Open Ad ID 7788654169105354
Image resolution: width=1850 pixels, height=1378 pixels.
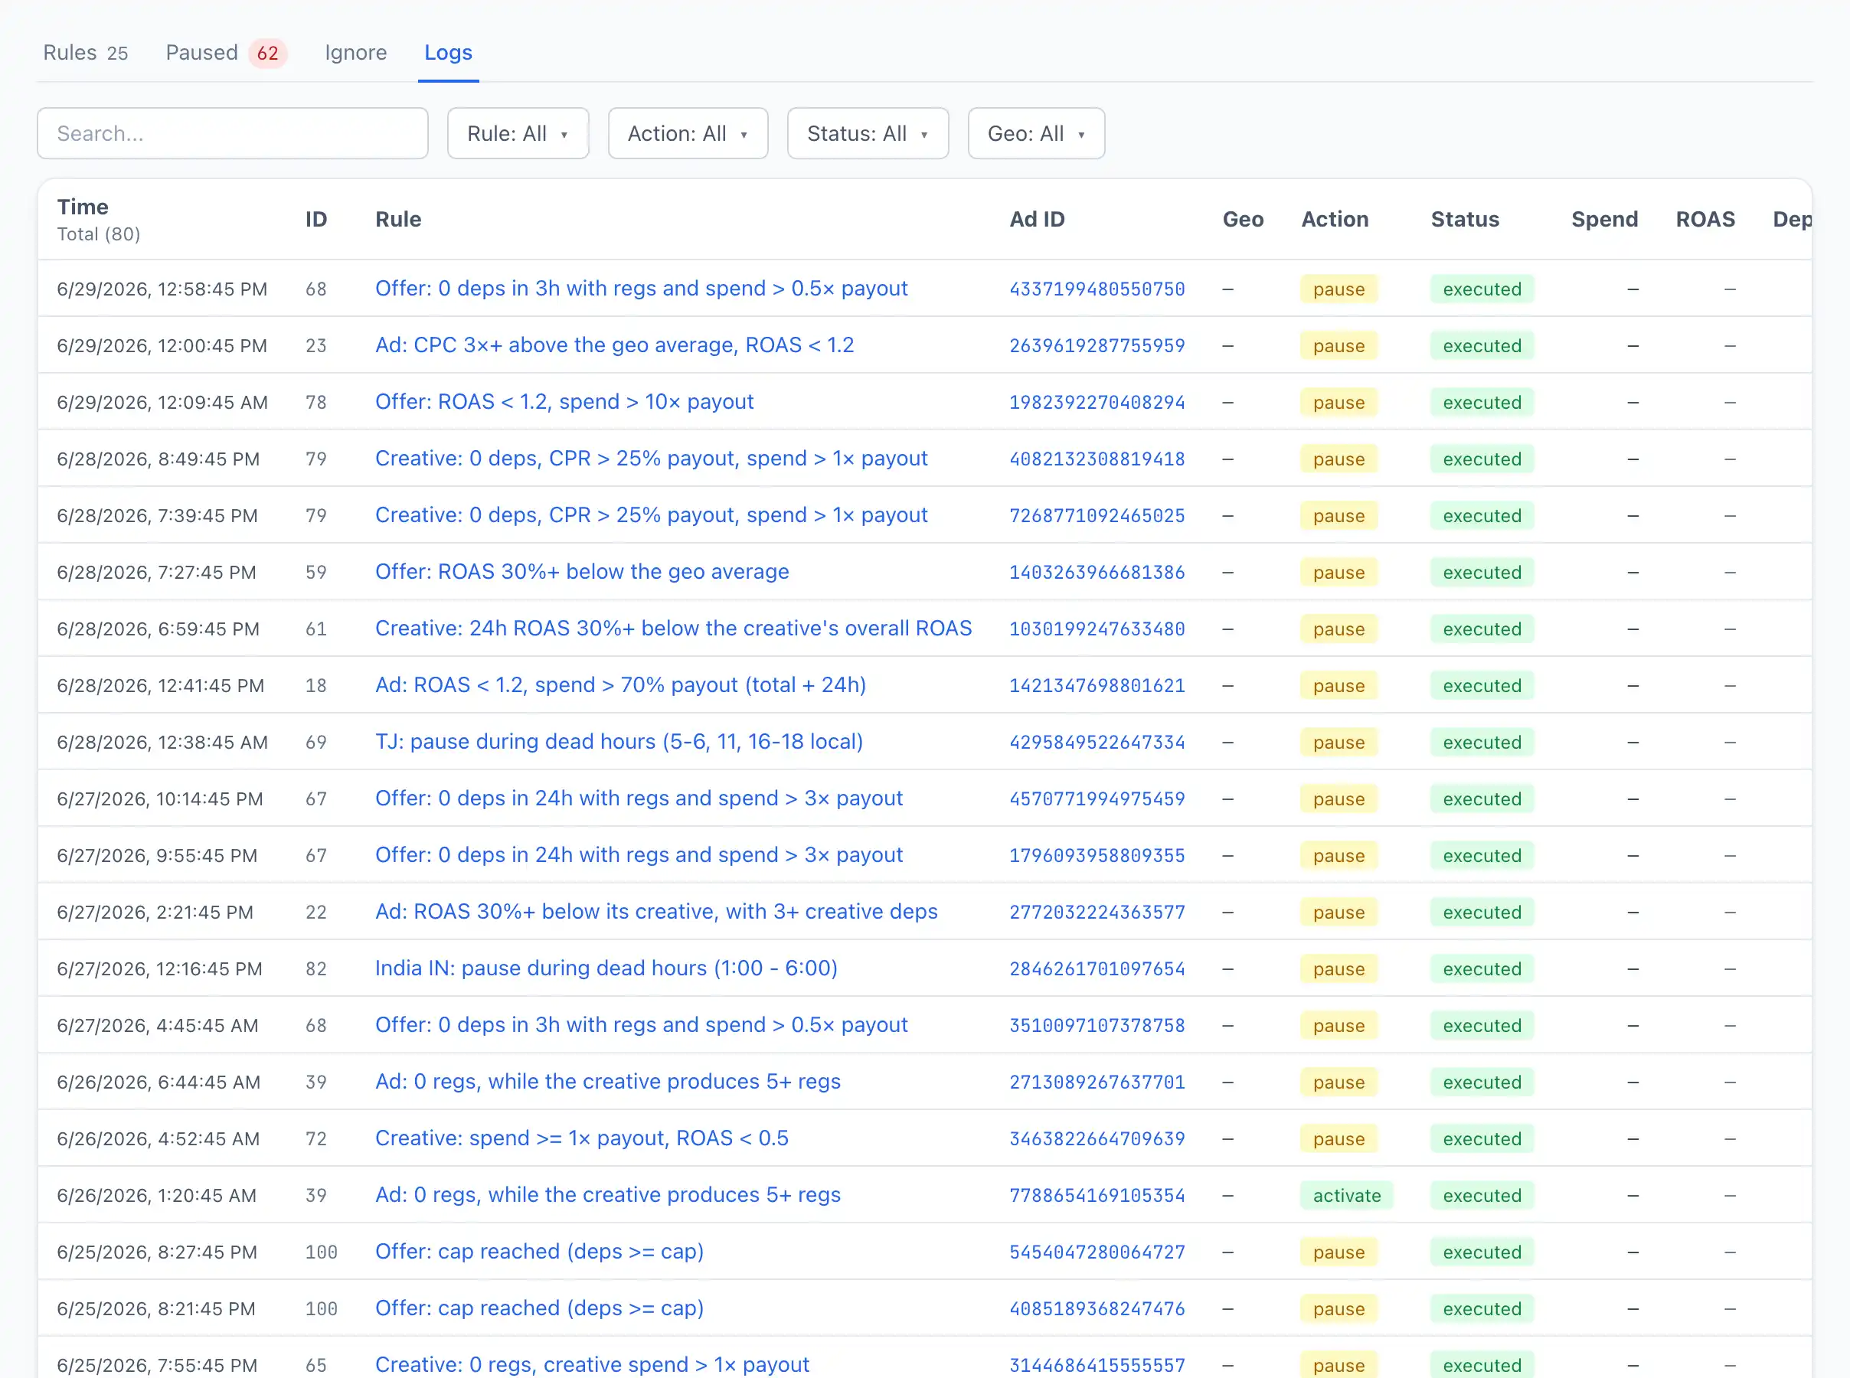(1097, 1197)
